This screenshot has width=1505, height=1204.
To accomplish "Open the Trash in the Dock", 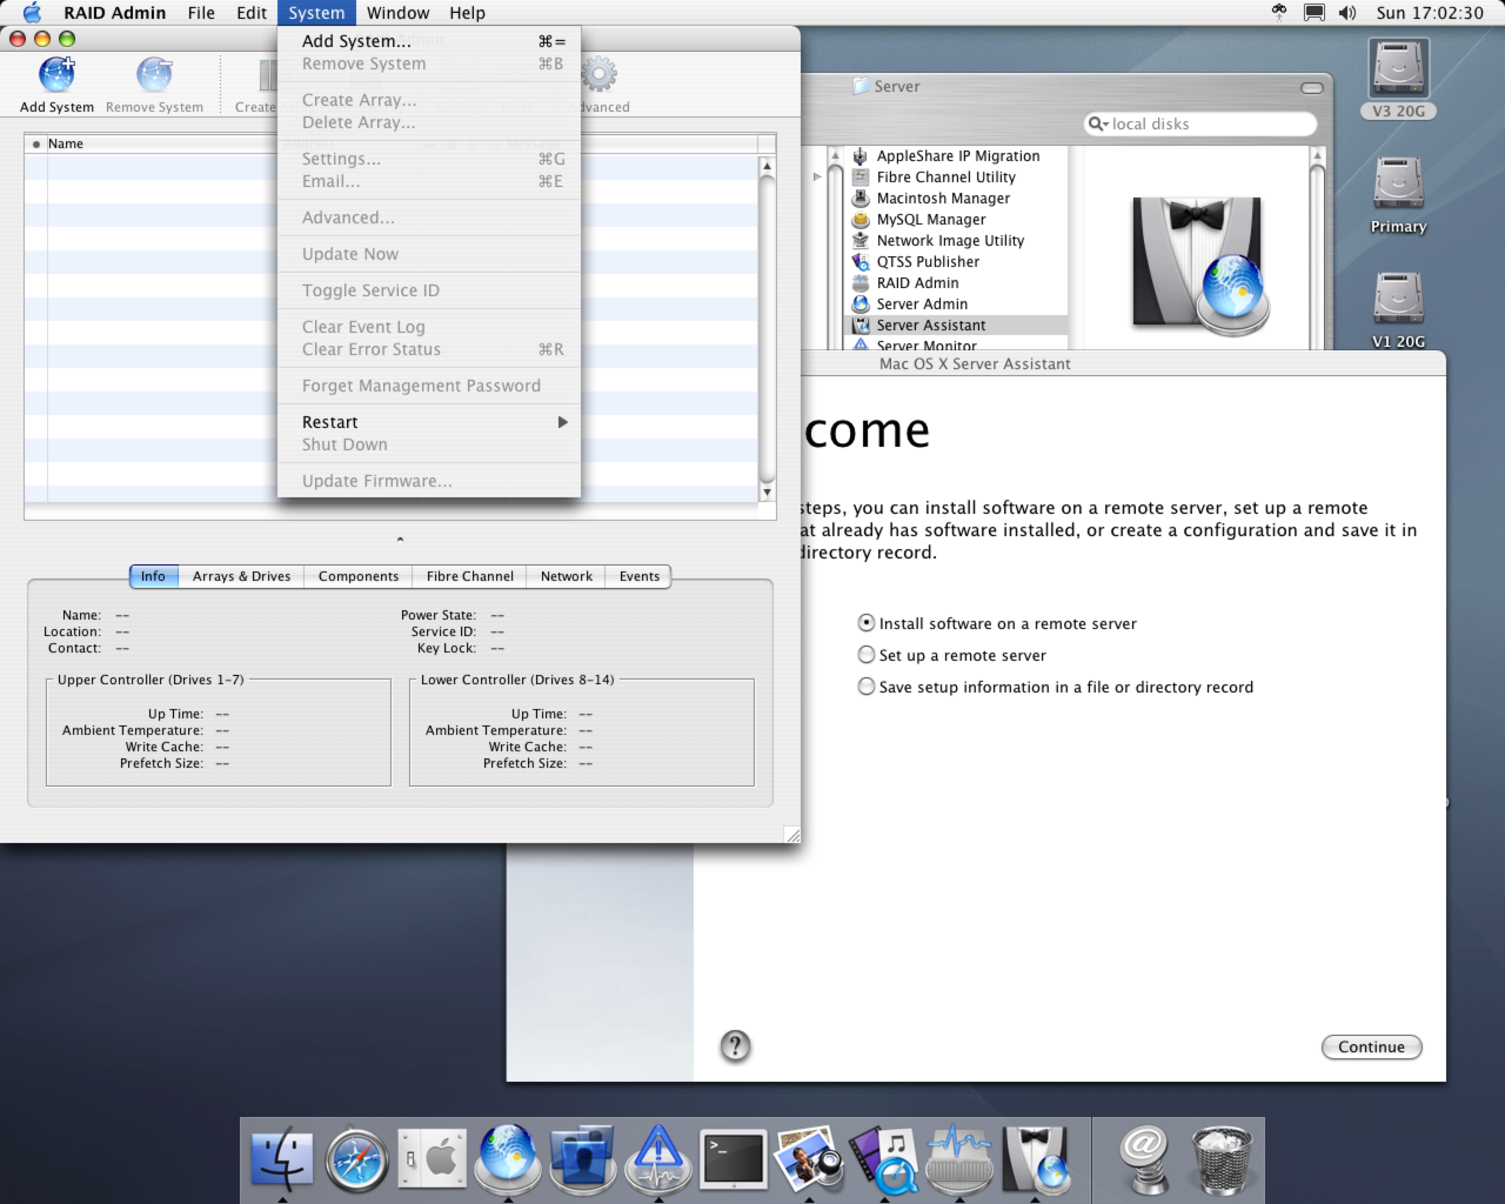I will [x=1221, y=1159].
